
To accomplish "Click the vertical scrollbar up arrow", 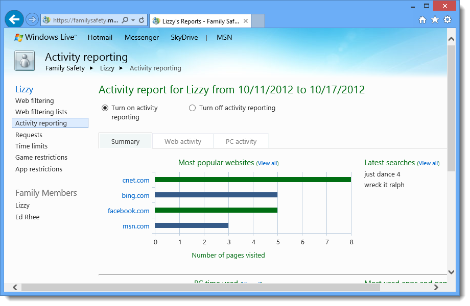I will (x=451, y=39).
